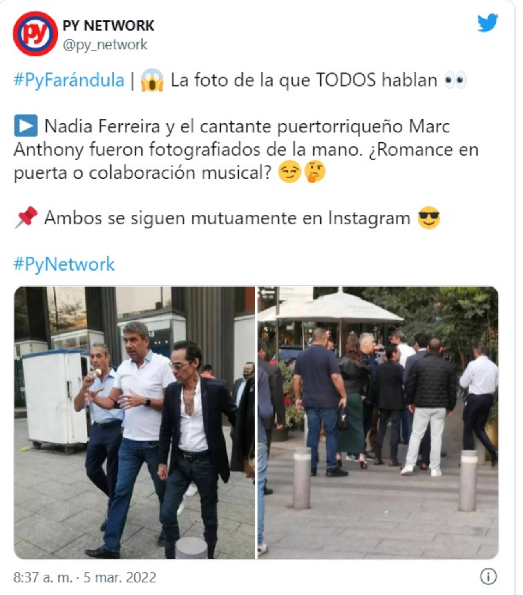Click the smirking face emoji
Viewport: 523px width, 595px height.
click(x=289, y=172)
